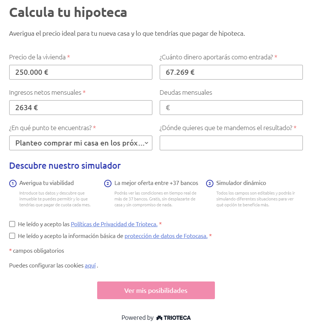315x329 pixels.
Task: Click the step 2 circle icon next to bancos offer
Action: [107, 183]
